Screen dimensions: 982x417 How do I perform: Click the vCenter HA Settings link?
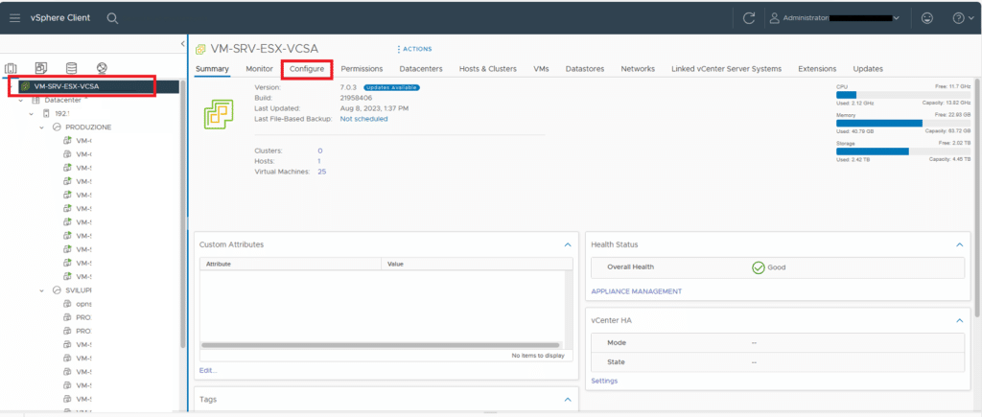tap(604, 381)
